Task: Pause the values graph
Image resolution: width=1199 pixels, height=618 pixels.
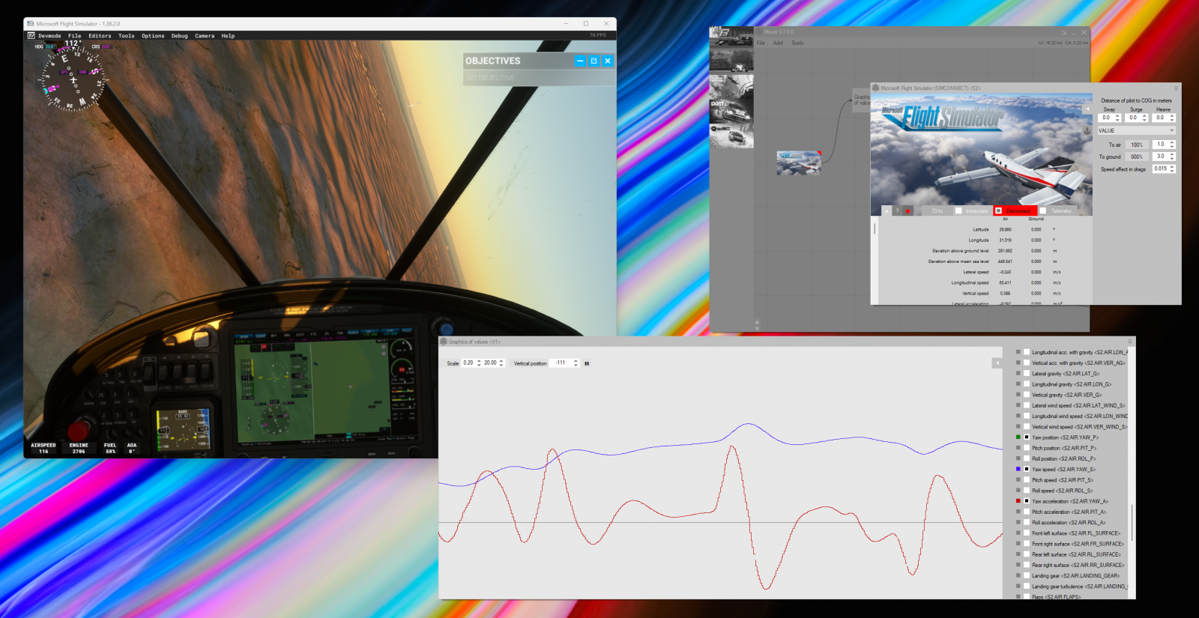Action: tap(587, 363)
